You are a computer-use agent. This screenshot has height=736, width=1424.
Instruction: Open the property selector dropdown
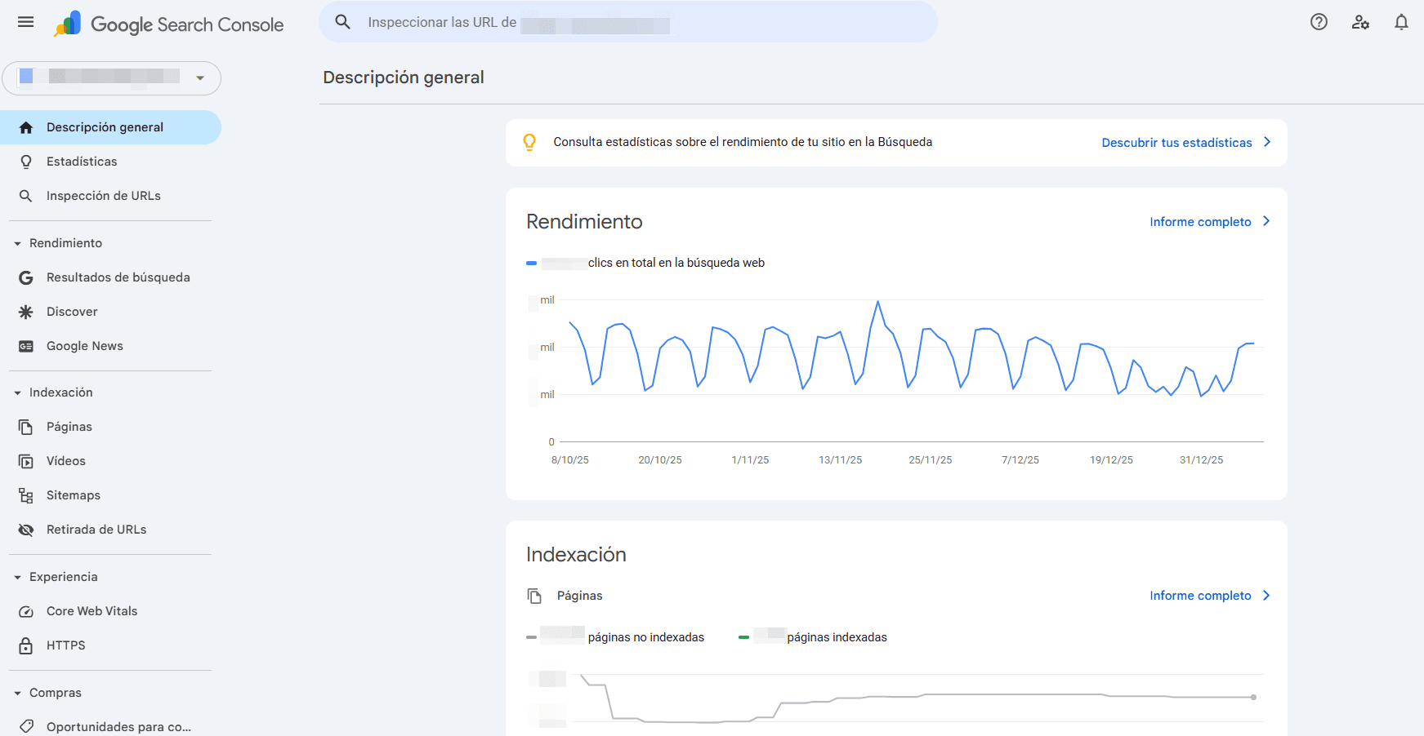click(200, 78)
